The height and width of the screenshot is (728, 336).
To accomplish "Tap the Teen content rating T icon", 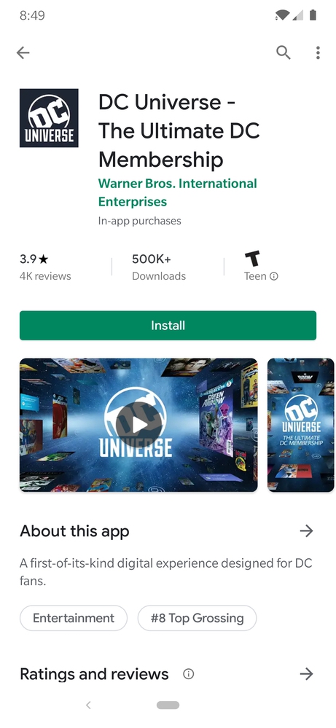I will pos(252,259).
